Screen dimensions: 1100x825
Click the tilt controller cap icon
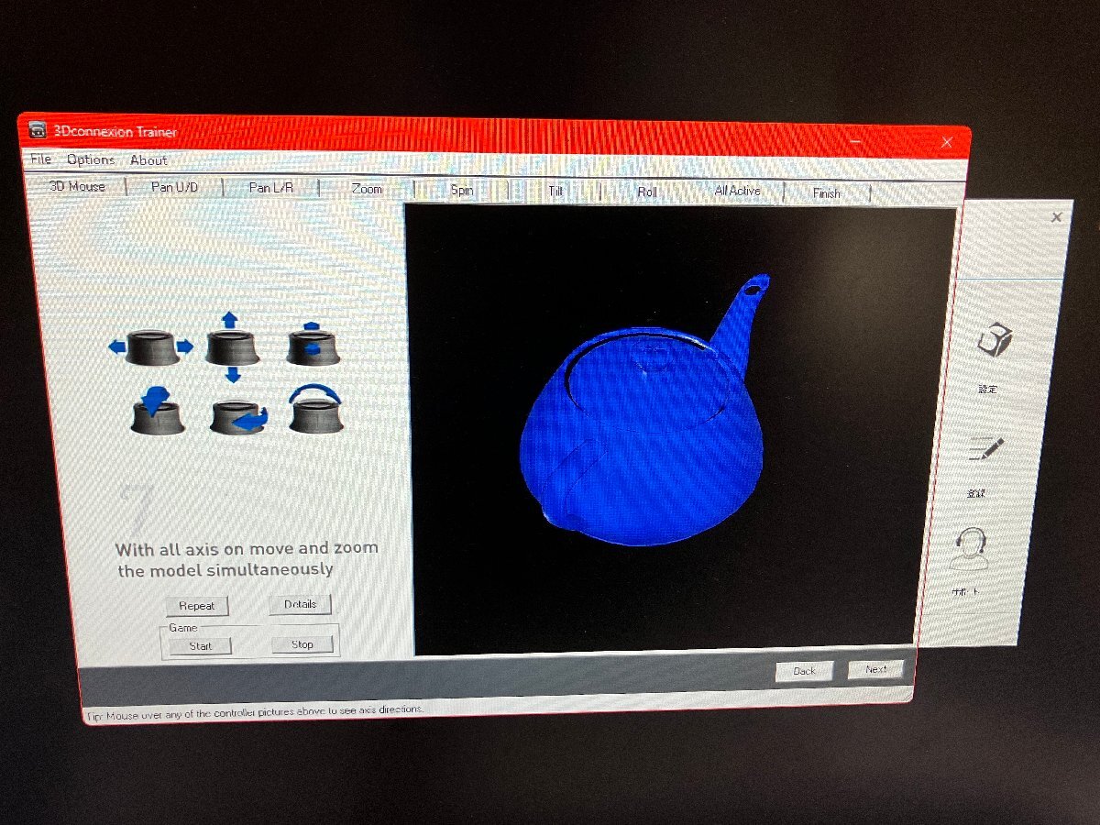[x=156, y=412]
